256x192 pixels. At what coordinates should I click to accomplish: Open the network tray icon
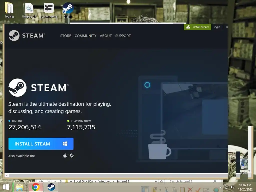(226, 187)
